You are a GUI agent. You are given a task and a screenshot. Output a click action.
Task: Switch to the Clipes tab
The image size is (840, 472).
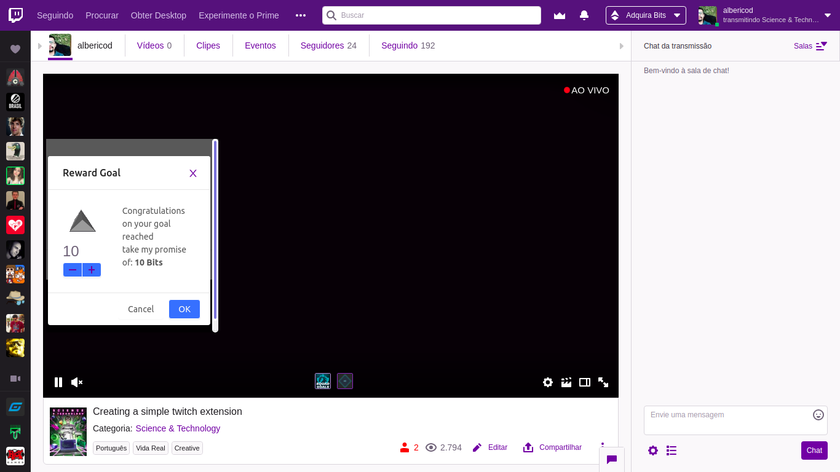tap(208, 45)
